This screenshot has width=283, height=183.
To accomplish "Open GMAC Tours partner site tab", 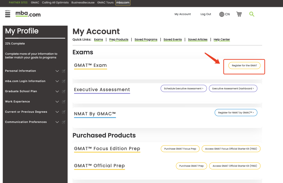I will [105, 3].
